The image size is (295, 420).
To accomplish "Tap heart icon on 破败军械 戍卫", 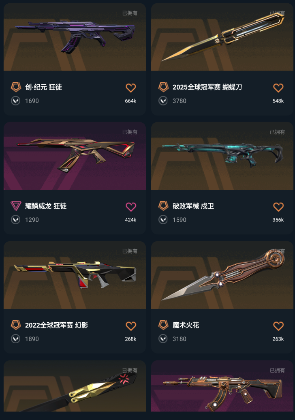I will 278,206.
